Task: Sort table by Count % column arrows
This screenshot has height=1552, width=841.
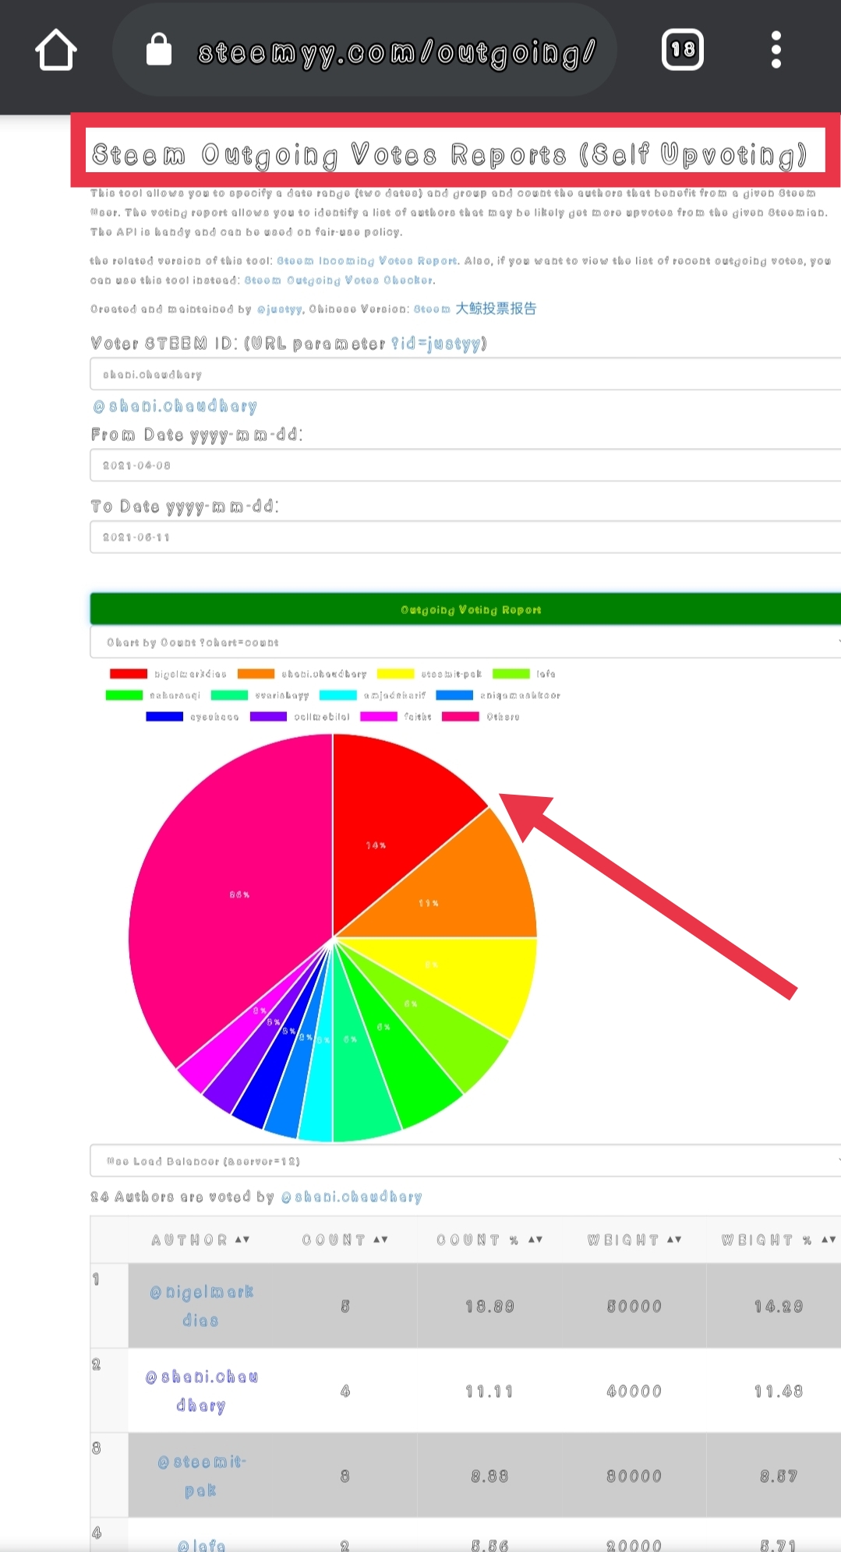Action: [535, 1240]
